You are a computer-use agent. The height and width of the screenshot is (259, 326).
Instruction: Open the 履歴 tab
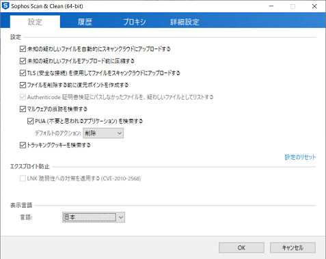(x=85, y=22)
